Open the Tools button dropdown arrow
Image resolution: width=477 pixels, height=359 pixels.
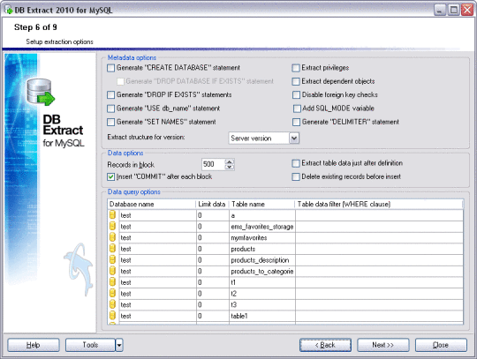pos(119,345)
